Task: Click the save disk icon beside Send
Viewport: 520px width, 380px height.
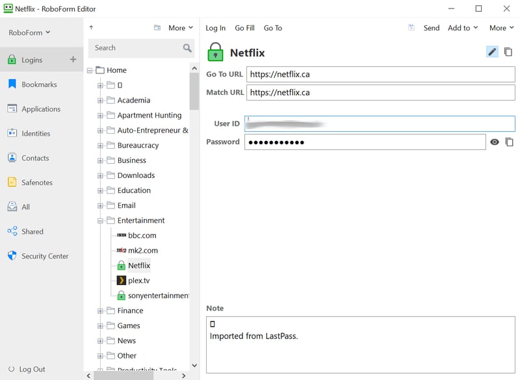Action: tap(411, 28)
